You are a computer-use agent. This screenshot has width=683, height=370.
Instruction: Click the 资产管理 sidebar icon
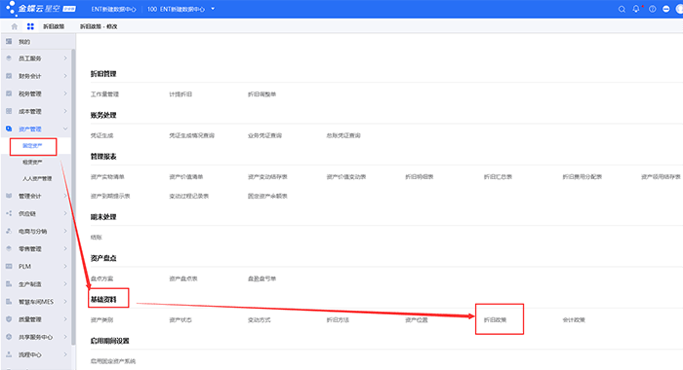(x=9, y=129)
